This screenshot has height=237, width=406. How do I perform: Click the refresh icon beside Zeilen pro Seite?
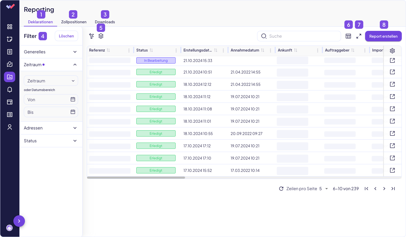click(281, 189)
